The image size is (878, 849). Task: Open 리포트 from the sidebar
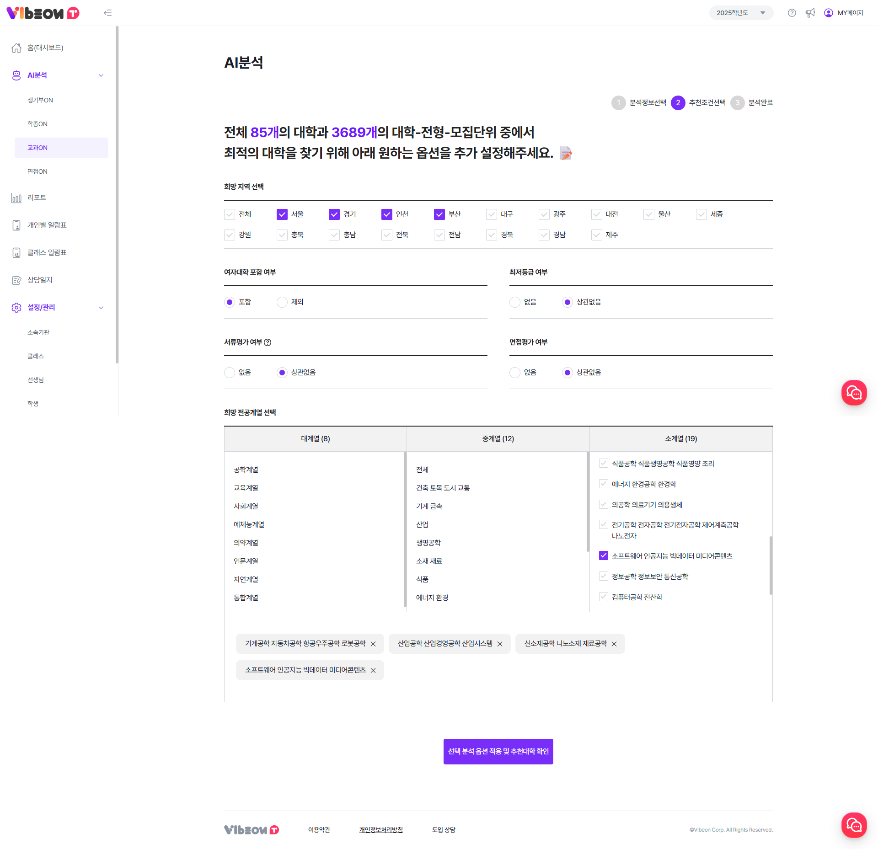coord(37,198)
